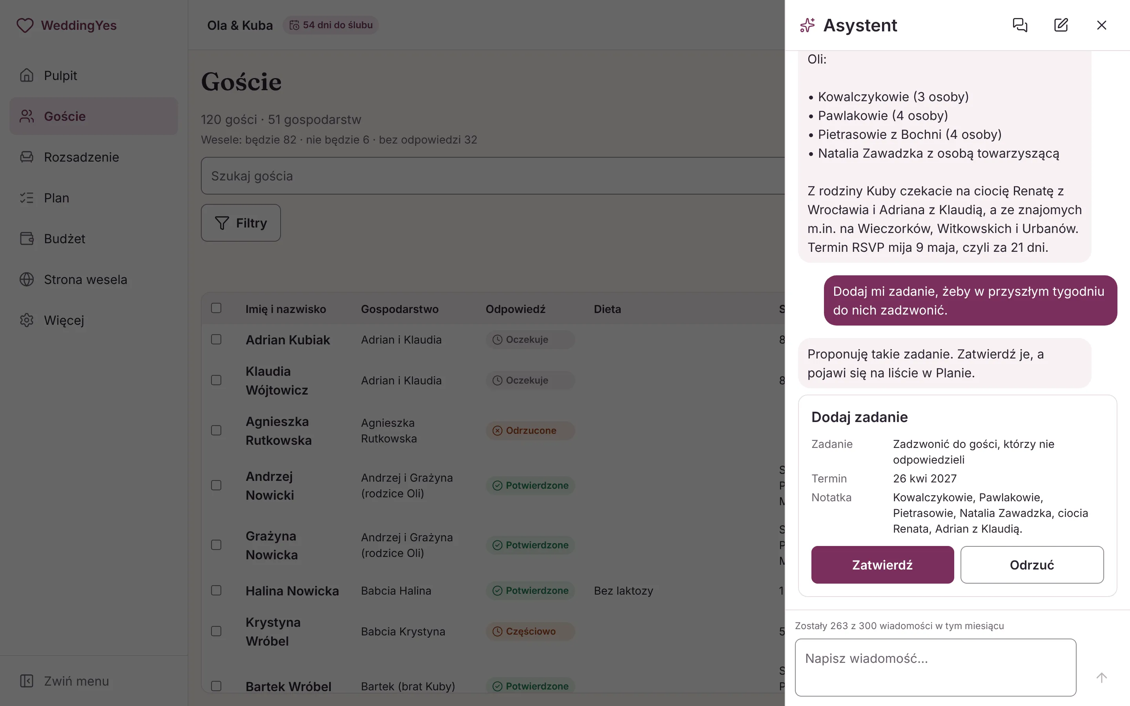Toggle the select-all checkbox in table header
The width and height of the screenshot is (1130, 706).
(216, 308)
